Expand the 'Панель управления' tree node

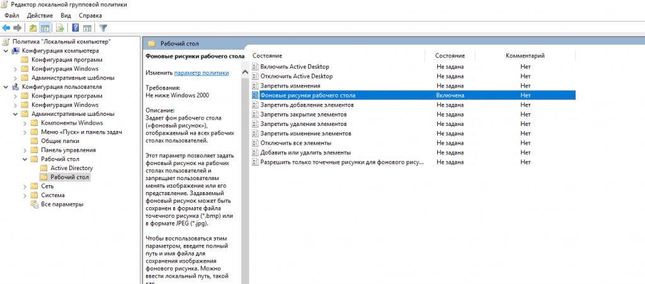(x=25, y=151)
